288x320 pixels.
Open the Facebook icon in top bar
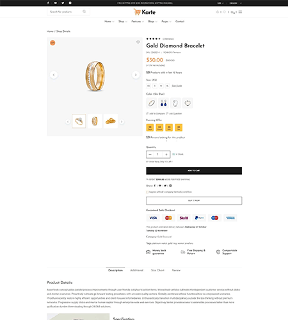tap(48, 3)
